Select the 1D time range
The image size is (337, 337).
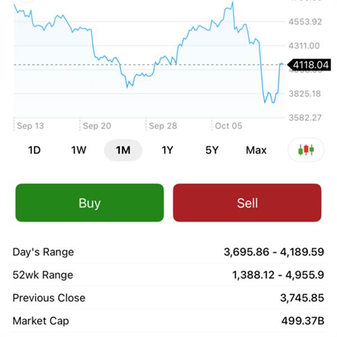tap(34, 150)
